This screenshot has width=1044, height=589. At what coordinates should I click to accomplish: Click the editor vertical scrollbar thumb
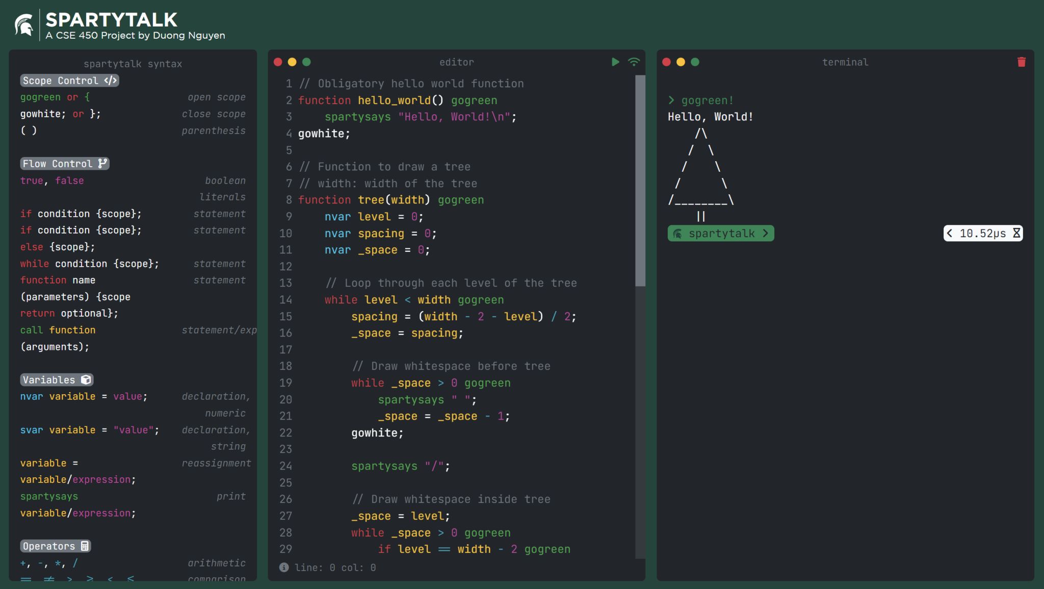tap(640, 181)
